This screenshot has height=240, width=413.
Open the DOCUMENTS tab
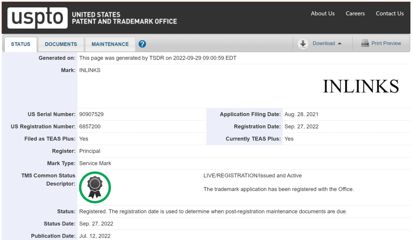coord(61,44)
